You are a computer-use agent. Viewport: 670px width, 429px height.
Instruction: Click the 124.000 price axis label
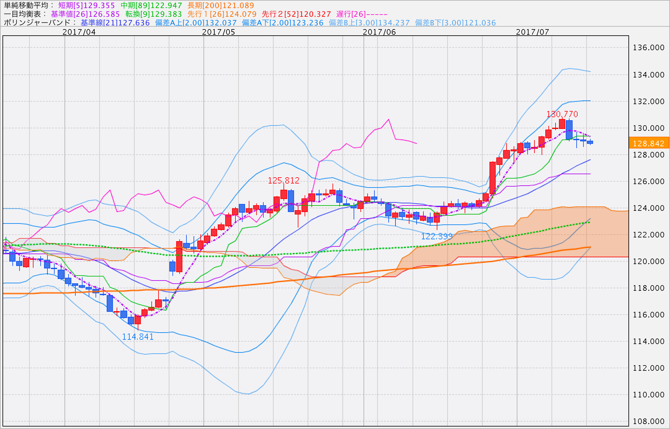[649, 208]
